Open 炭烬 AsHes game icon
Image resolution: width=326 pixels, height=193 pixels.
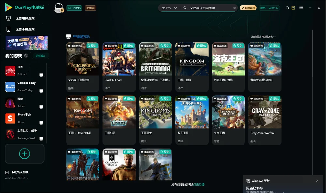(10, 102)
